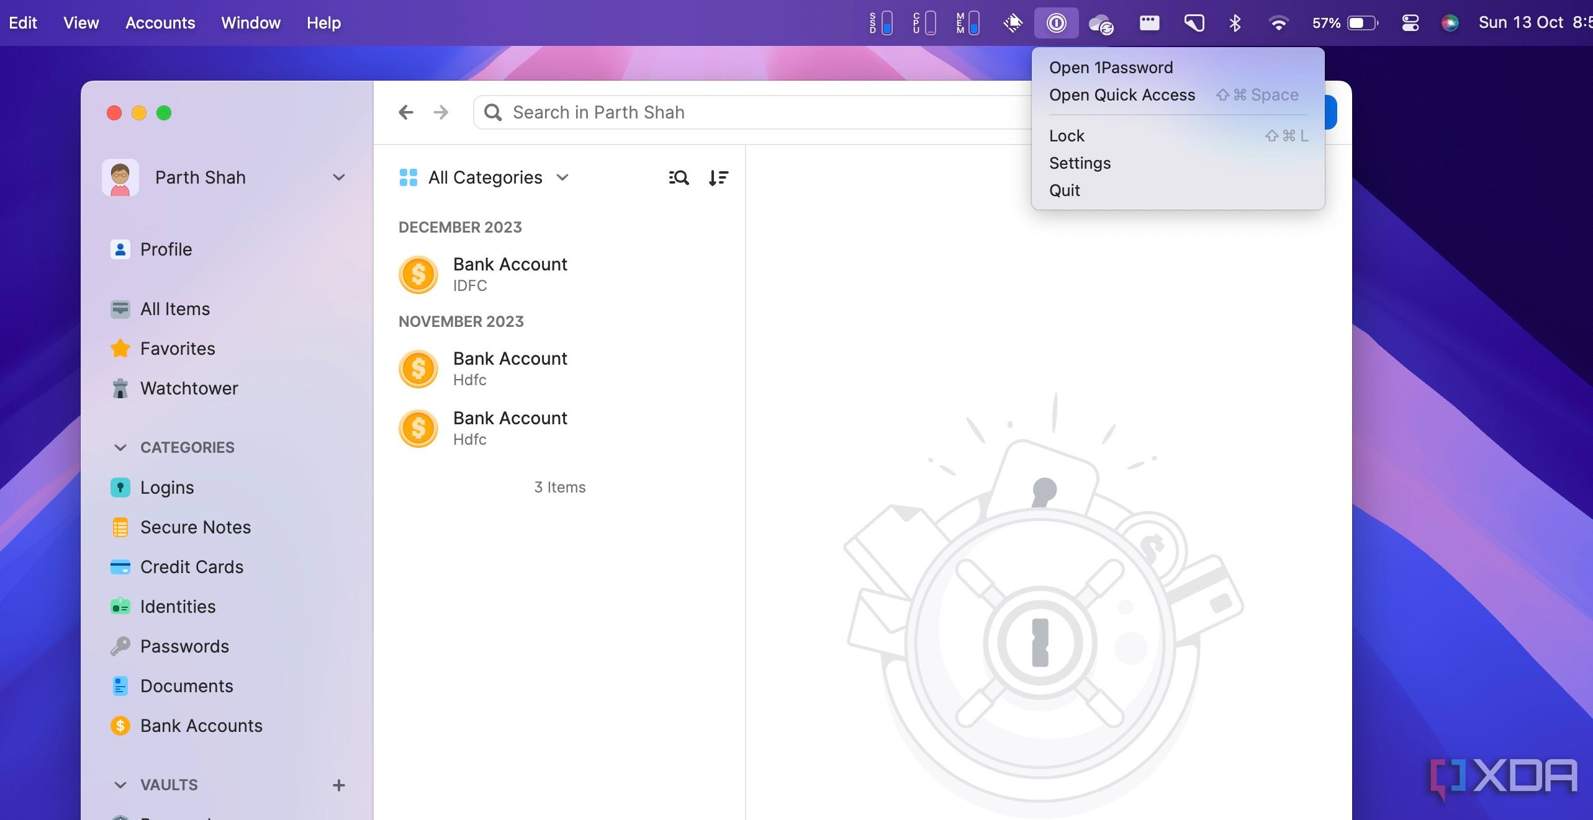Click the Watchtower sidebar icon
The width and height of the screenshot is (1593, 820).
[x=119, y=388]
